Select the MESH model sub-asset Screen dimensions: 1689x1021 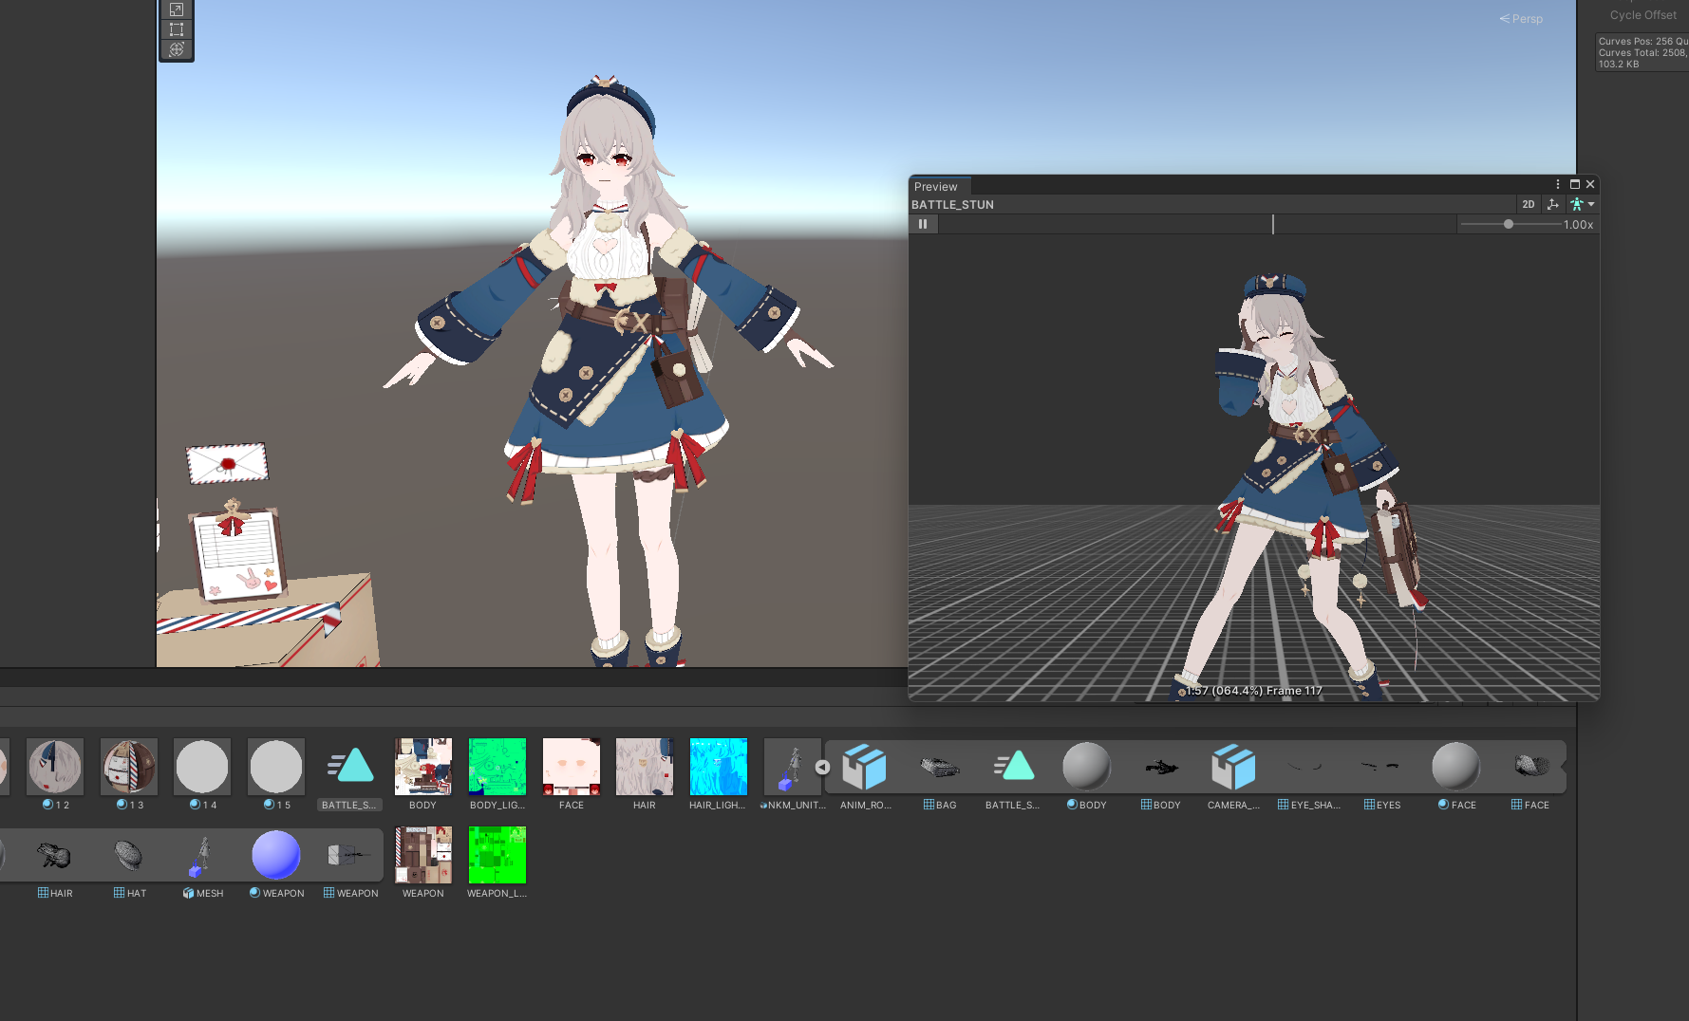202,855
